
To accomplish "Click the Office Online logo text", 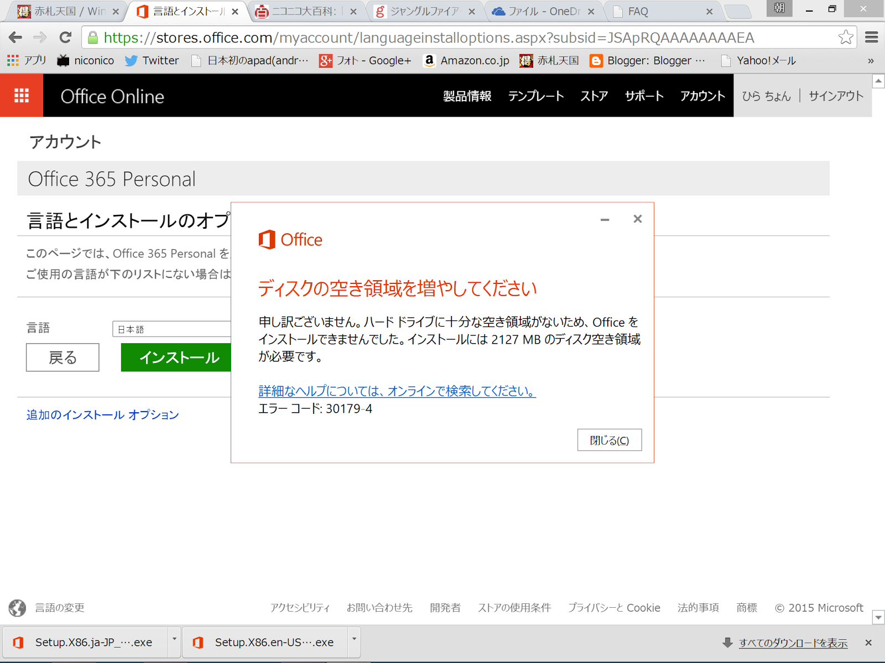I will click(x=112, y=96).
